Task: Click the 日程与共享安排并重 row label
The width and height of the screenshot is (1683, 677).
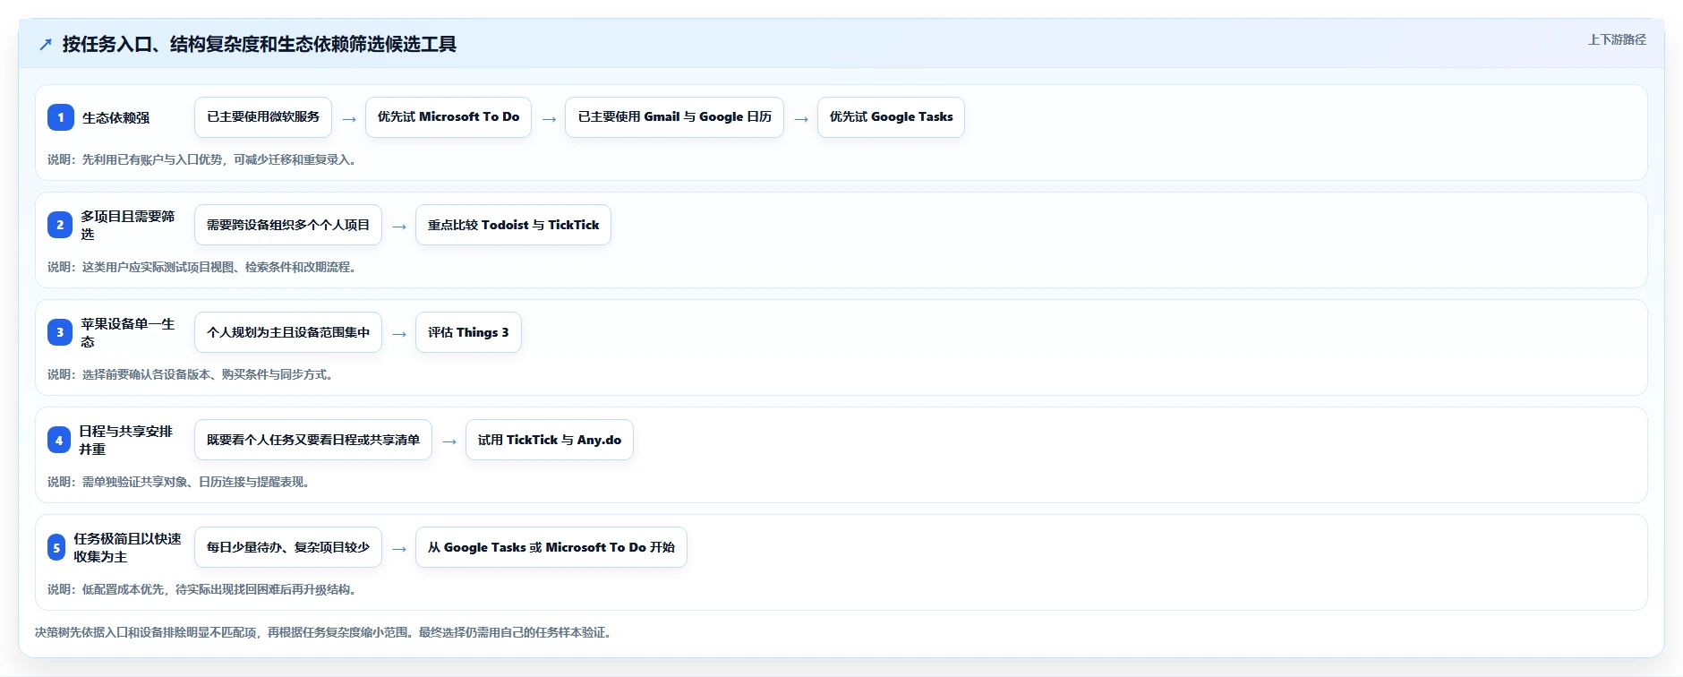Action: (126, 440)
